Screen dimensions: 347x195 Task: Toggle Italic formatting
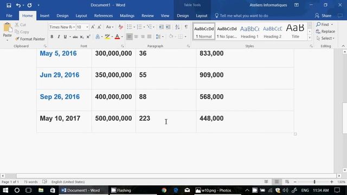(59, 37)
